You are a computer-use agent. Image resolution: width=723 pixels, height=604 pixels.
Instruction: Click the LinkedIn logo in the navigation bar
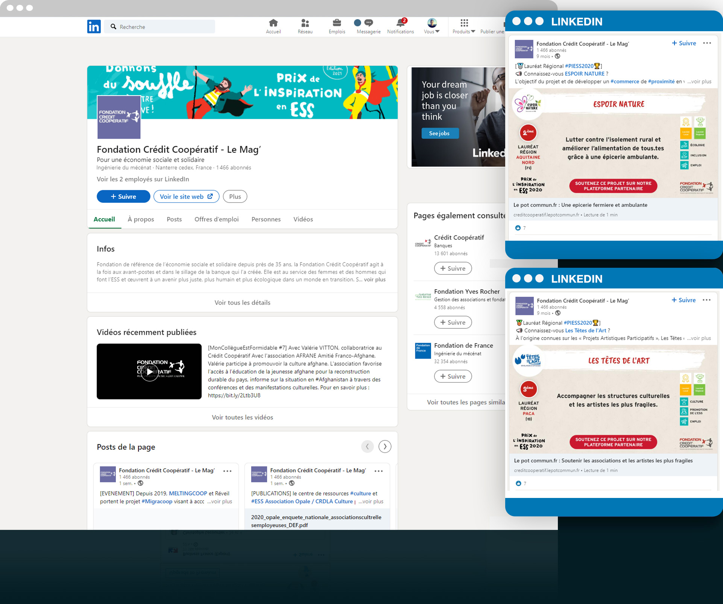(94, 26)
